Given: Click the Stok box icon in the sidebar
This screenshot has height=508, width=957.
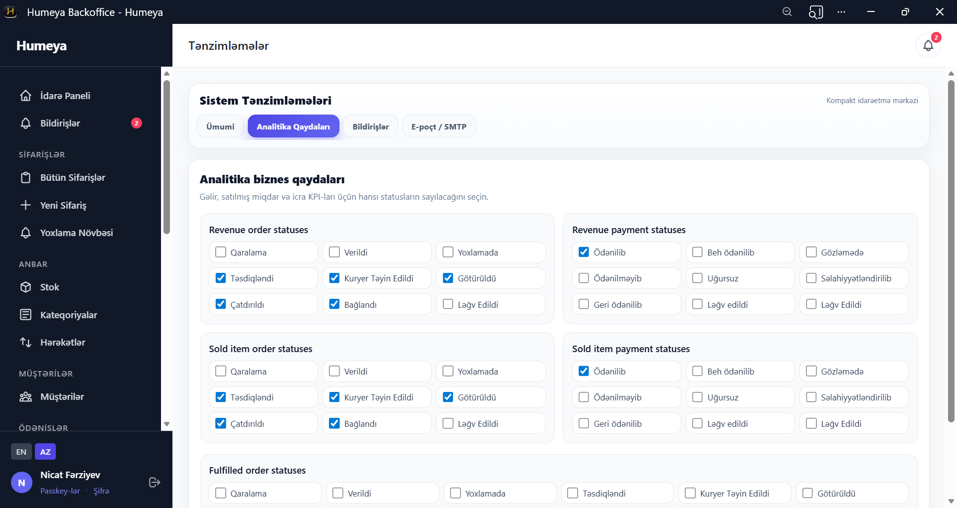Looking at the screenshot, I should pos(26,287).
